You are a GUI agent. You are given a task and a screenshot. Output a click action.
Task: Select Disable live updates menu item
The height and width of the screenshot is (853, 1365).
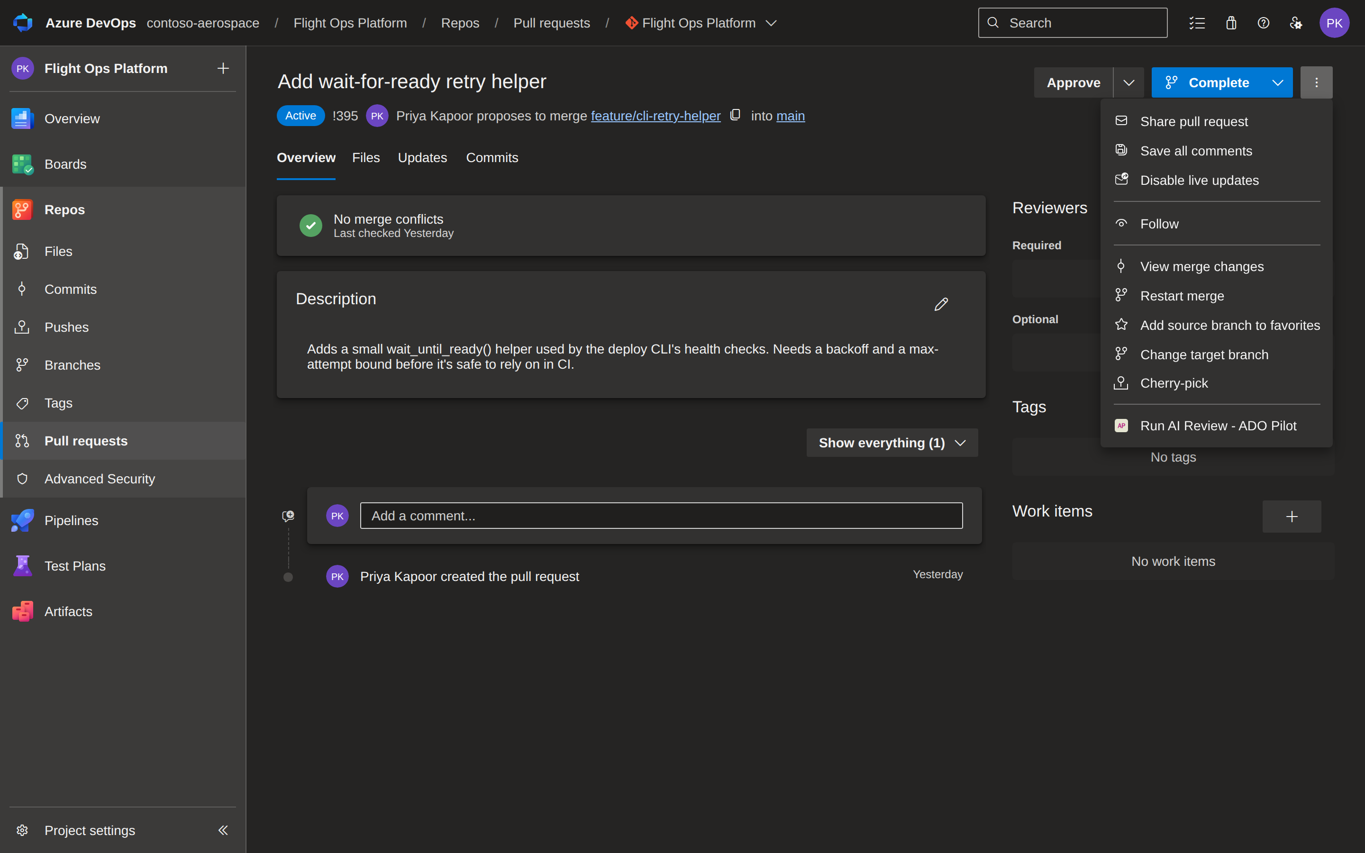tap(1216, 180)
